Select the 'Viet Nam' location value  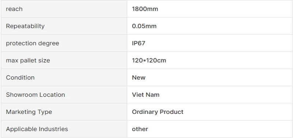[146, 95]
